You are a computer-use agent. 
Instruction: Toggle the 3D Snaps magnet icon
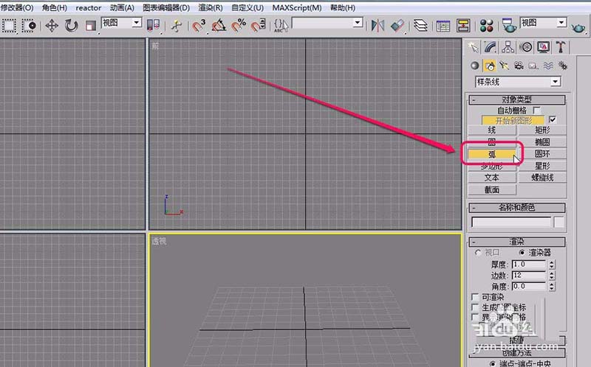pos(199,26)
